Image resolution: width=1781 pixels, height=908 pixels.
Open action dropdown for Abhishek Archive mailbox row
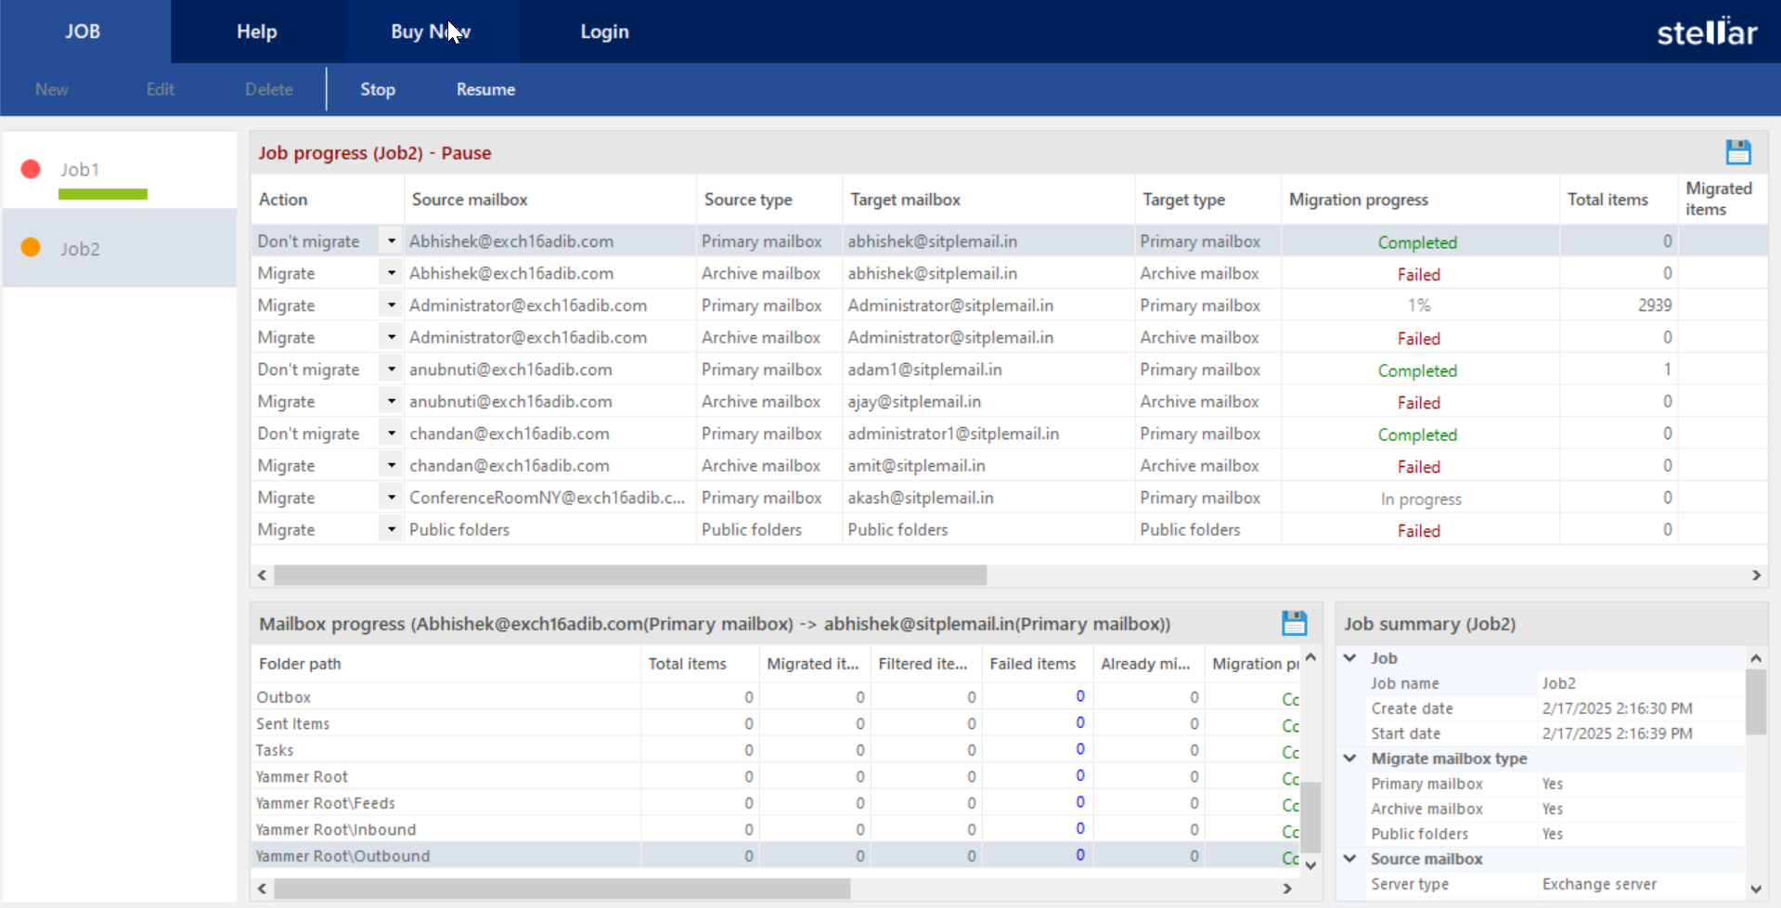(391, 273)
